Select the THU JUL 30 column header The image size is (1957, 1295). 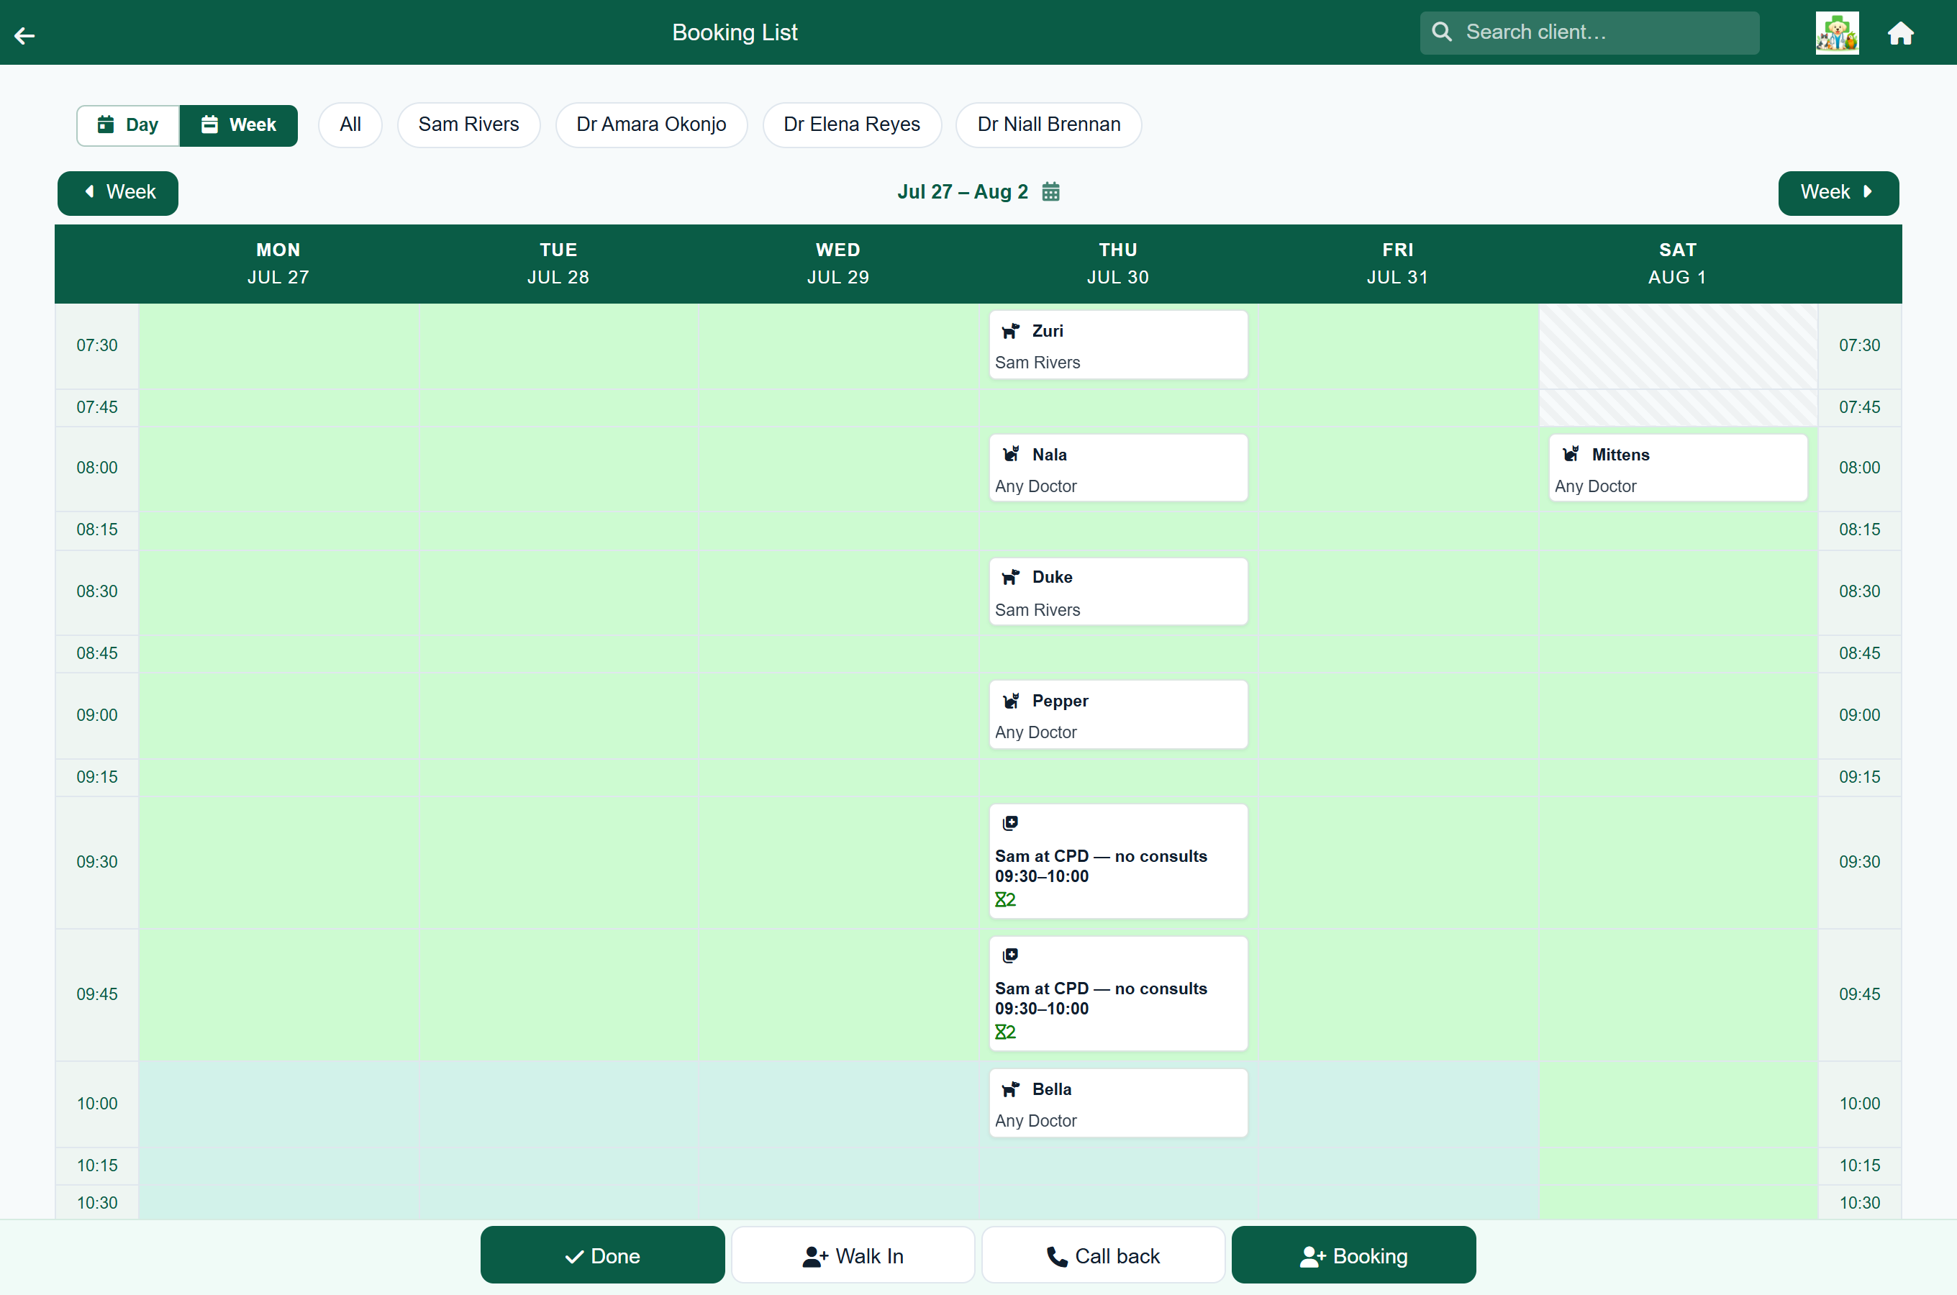(1118, 263)
